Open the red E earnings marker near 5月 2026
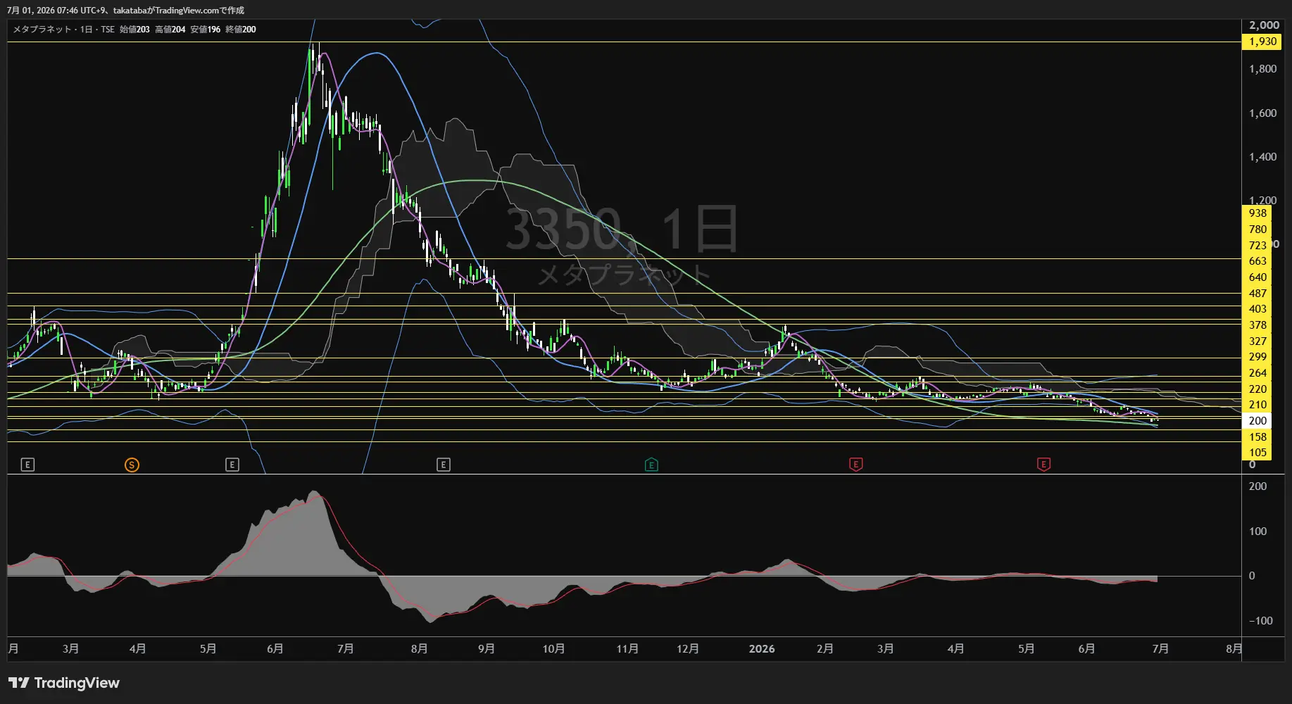The height and width of the screenshot is (704, 1292). [x=1043, y=465]
